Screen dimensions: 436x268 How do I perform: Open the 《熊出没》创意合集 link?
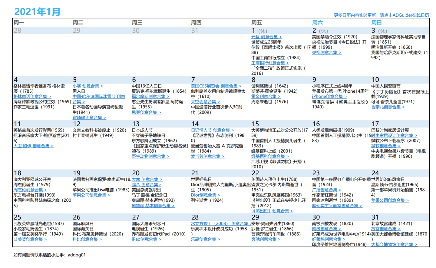(272, 211)
